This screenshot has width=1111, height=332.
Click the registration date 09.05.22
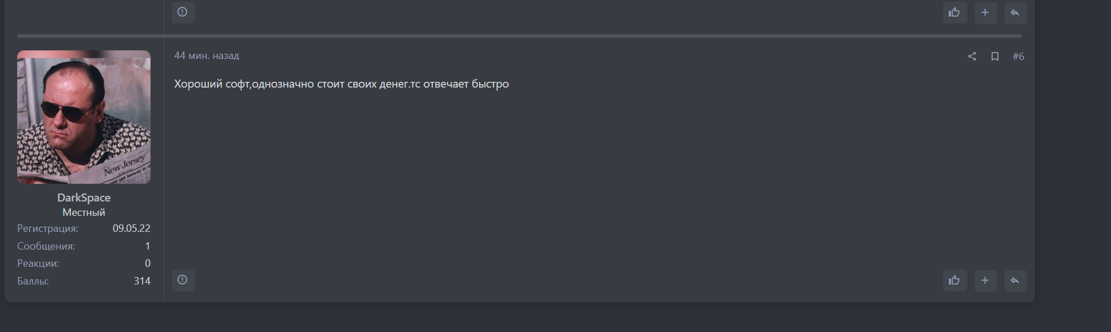131,228
